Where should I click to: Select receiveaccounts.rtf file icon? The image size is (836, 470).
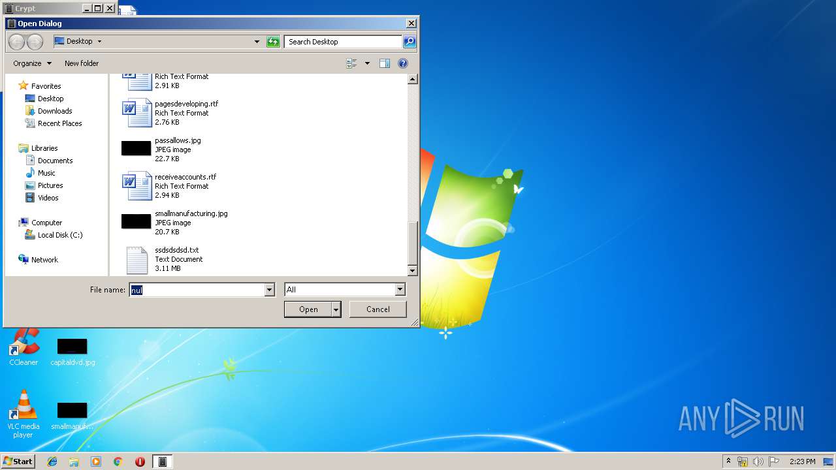137,186
